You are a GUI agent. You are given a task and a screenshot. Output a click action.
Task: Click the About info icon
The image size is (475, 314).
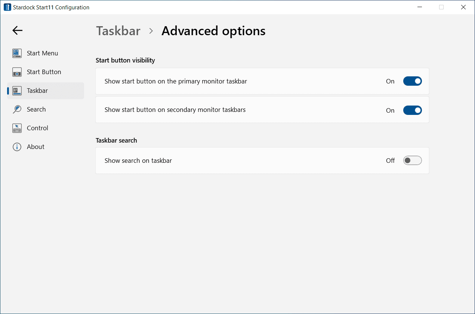(17, 147)
